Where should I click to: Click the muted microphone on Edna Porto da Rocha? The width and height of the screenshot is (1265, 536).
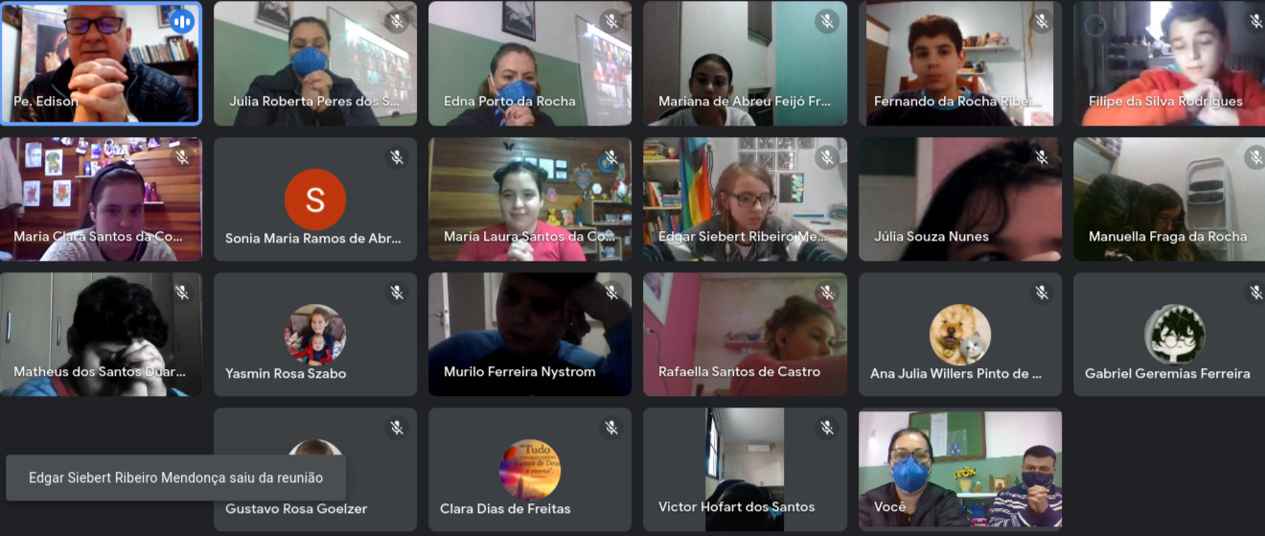pos(611,21)
